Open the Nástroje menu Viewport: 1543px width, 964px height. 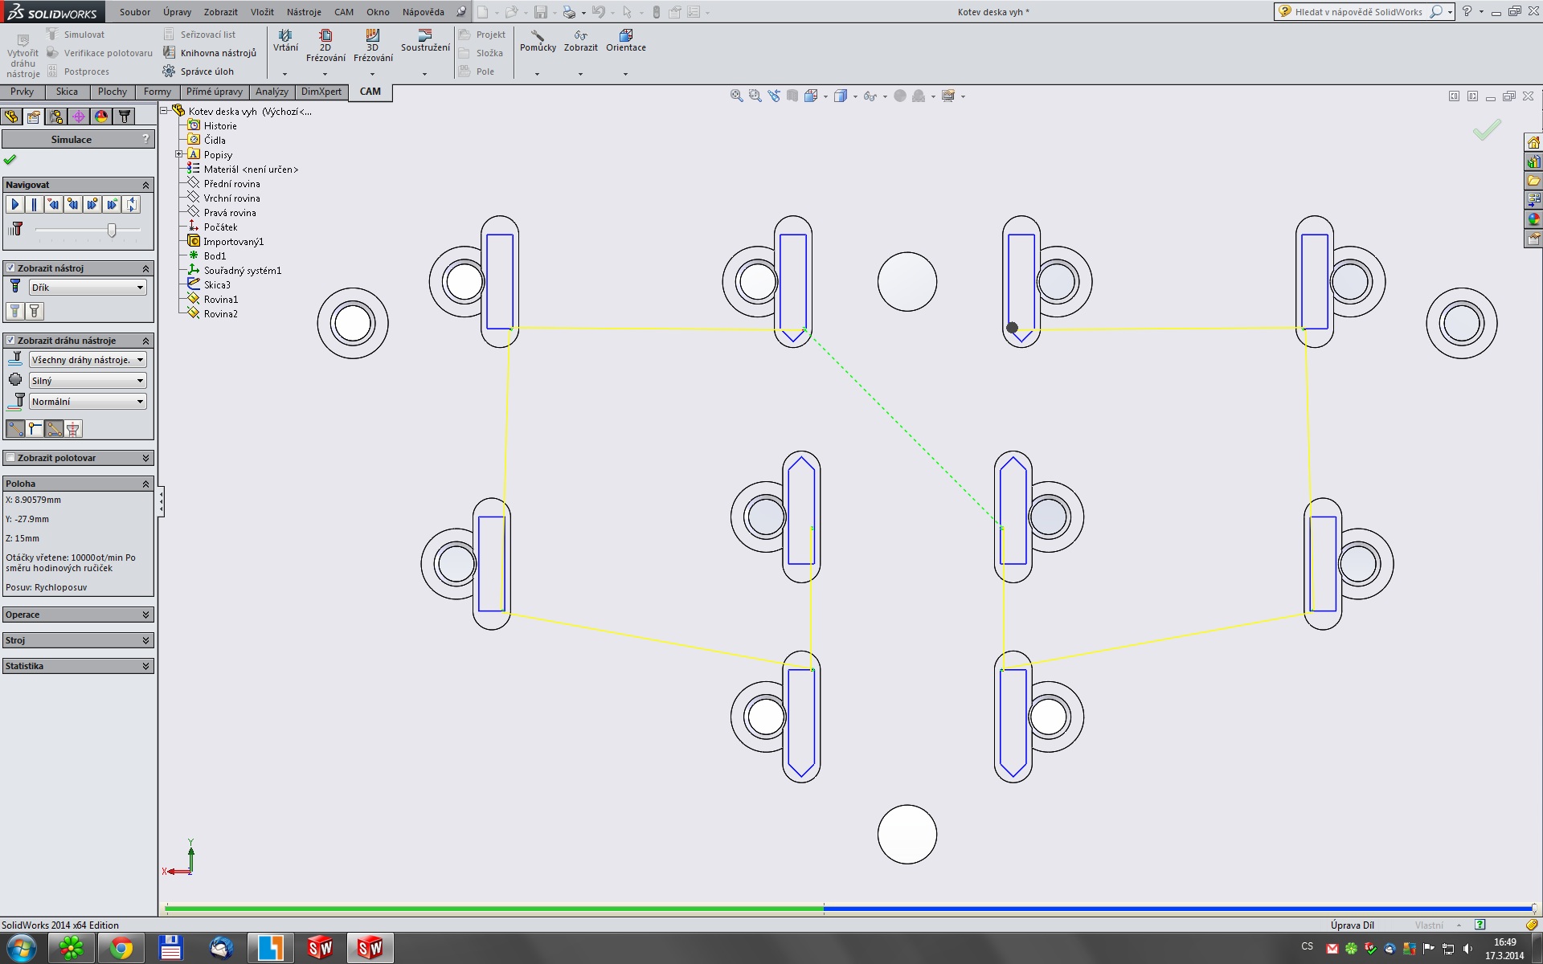303,12
